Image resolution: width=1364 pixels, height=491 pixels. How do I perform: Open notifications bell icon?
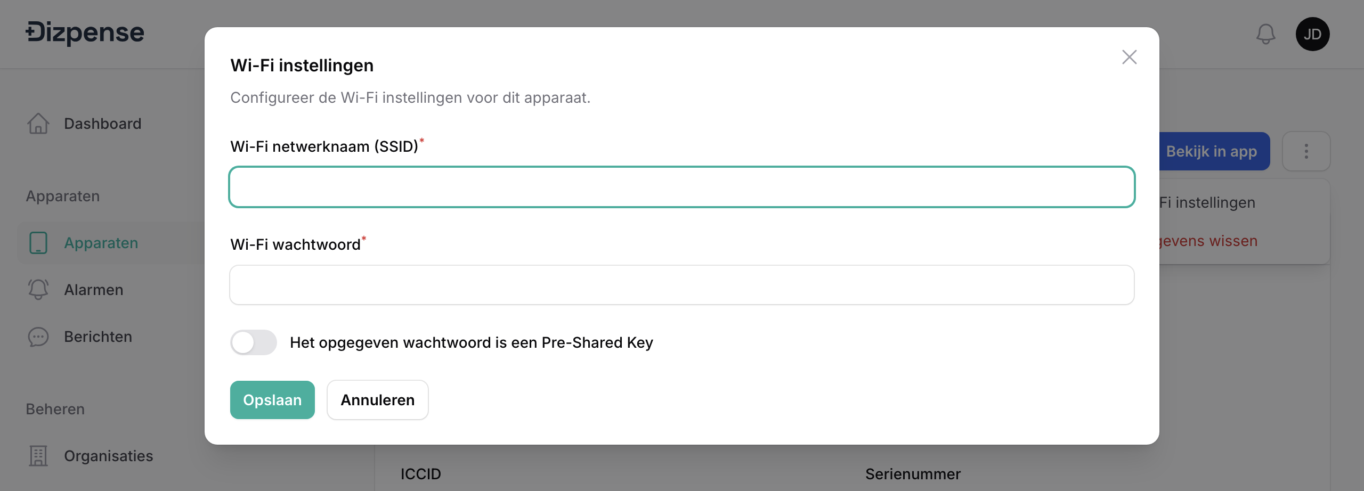tap(1265, 34)
